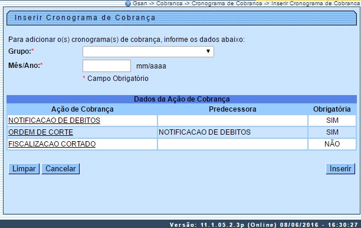Open the ORDEM DE CORTE action link
The width and height of the screenshot is (361, 228).
41,132
